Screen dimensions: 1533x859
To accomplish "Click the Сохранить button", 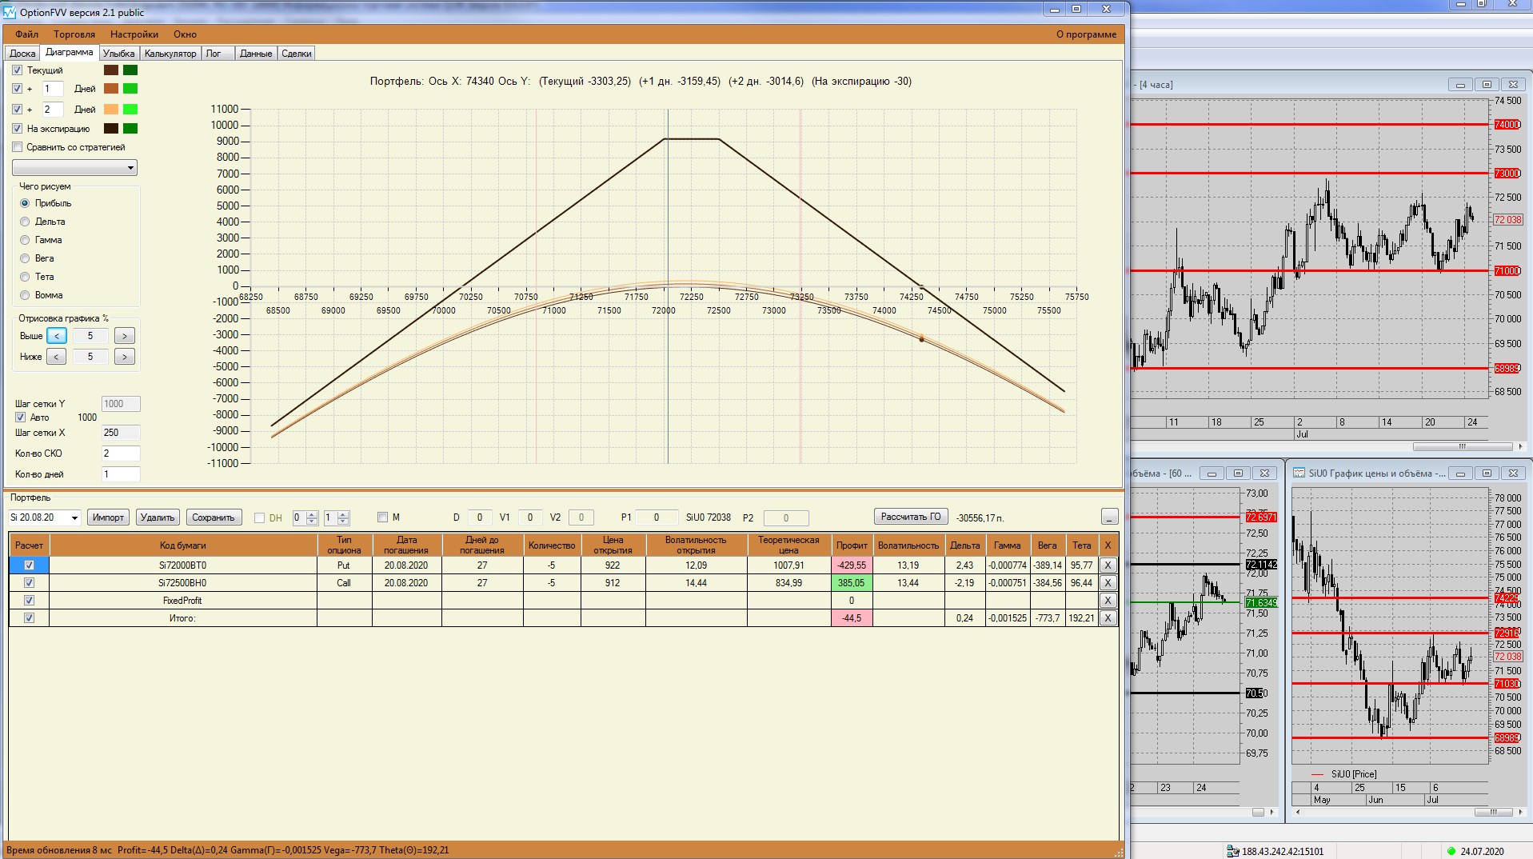I will tap(214, 517).
